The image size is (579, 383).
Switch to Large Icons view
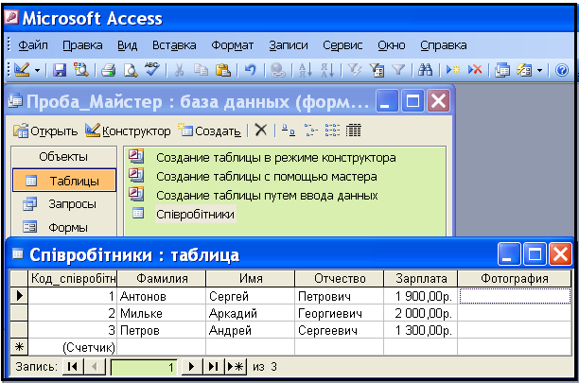289,131
